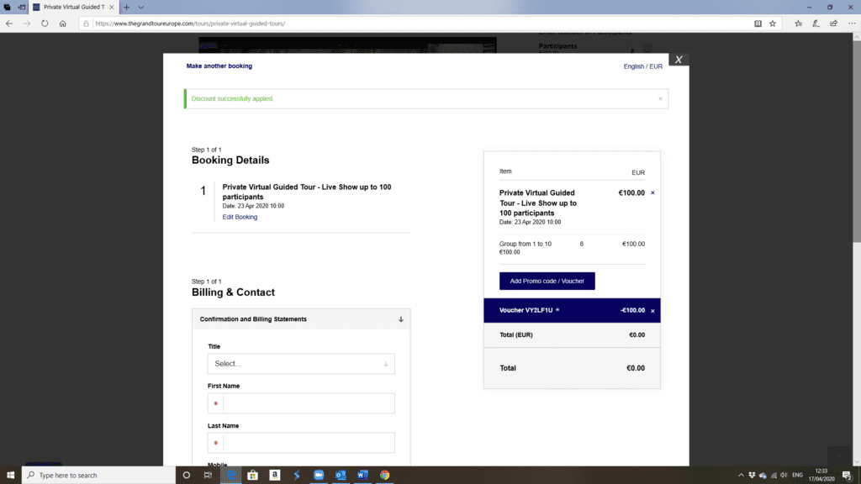Dismiss the discount applied notification

pyautogui.click(x=661, y=99)
